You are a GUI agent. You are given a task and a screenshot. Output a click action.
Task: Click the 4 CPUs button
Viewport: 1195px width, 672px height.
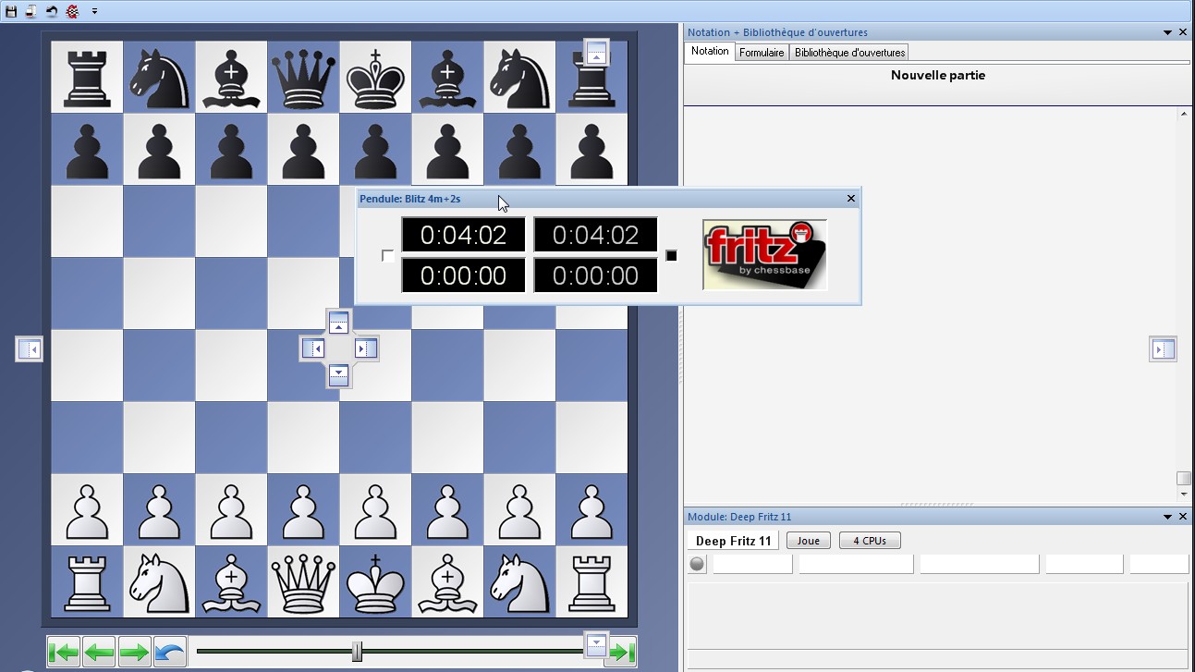coord(869,541)
